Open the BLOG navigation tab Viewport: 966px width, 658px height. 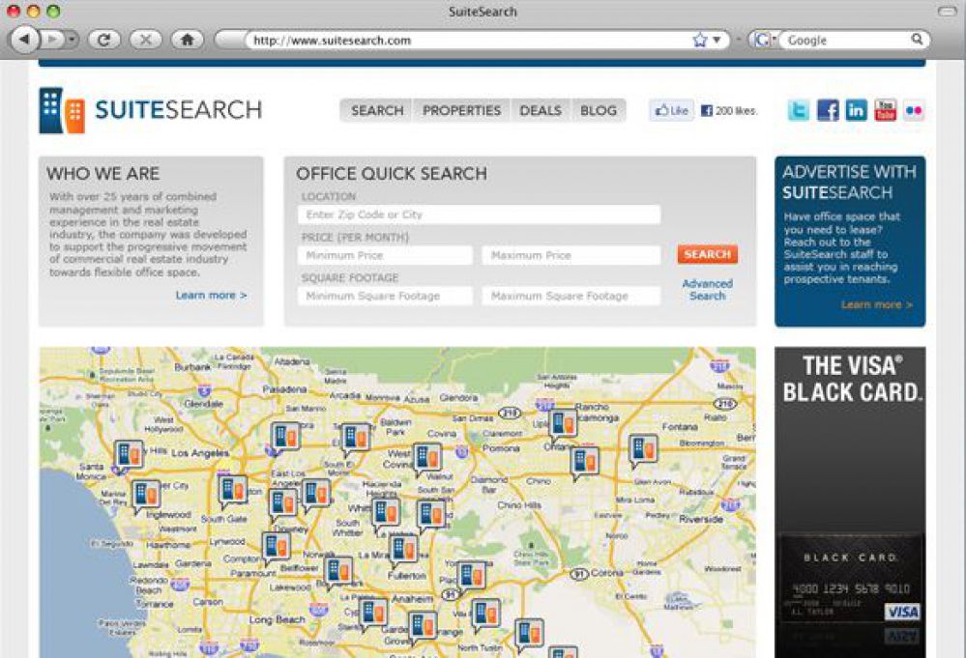point(599,111)
